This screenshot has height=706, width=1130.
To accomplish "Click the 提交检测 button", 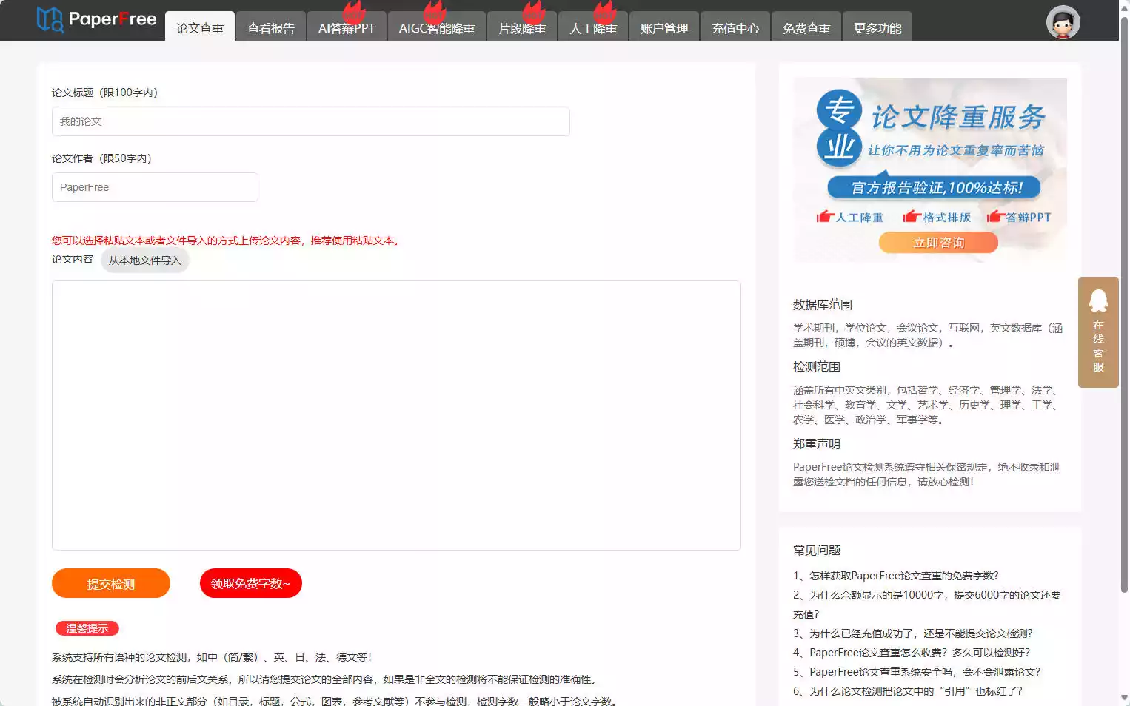I will pos(111,584).
